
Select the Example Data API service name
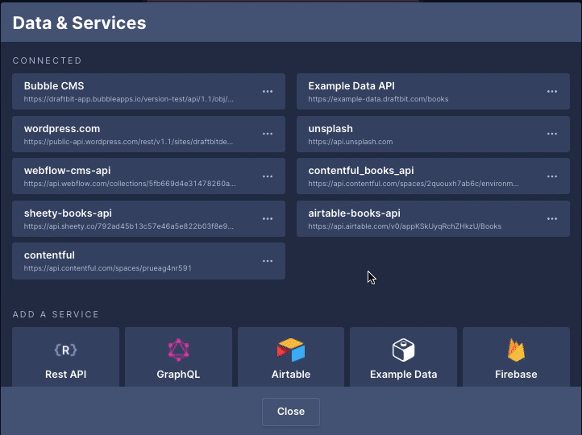[x=351, y=86]
